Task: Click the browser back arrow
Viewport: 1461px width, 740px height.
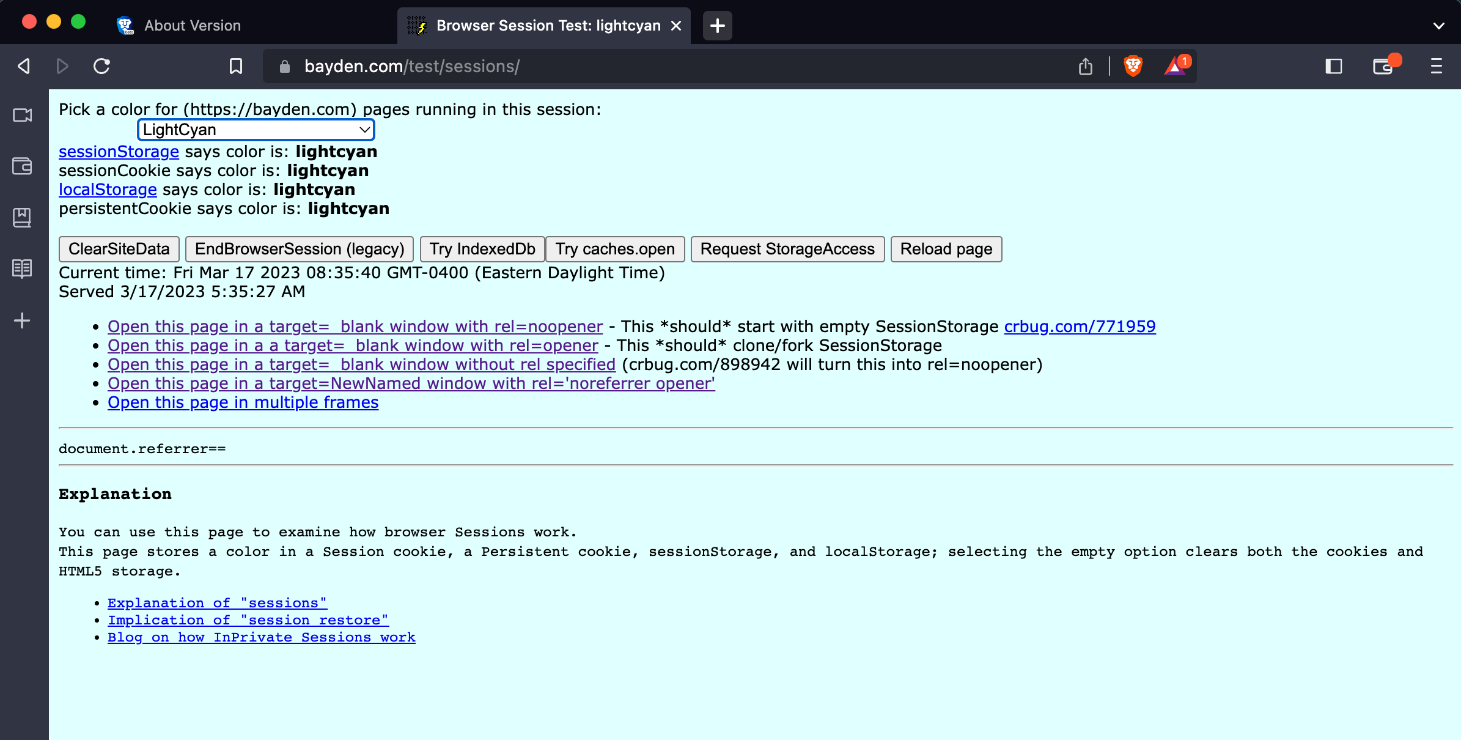Action: [x=24, y=66]
